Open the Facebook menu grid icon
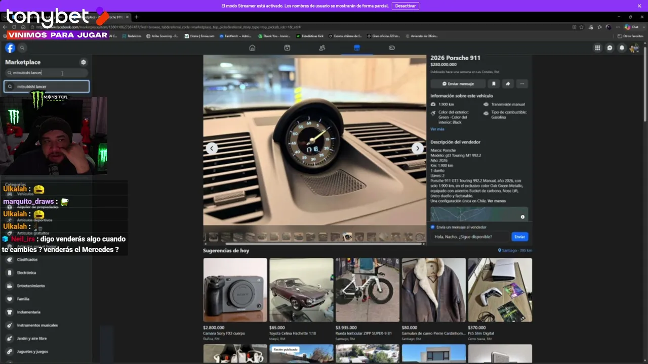Viewport: 648px width, 364px height. (x=597, y=48)
